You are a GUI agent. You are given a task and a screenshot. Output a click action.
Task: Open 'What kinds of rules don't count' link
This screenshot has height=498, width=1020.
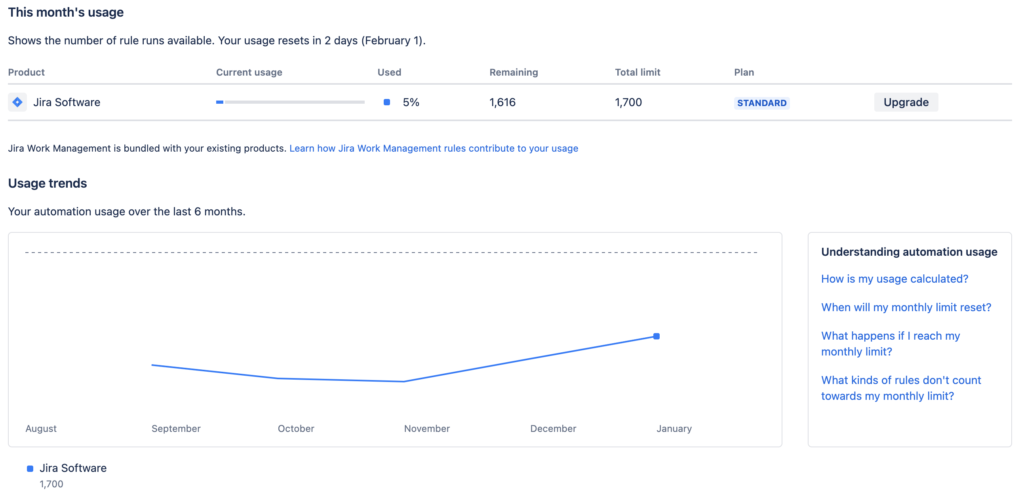tap(901, 388)
